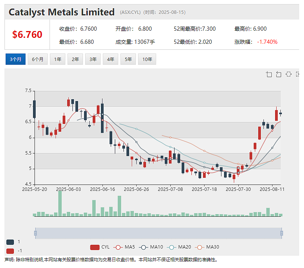Open the 3年 chart period
The width and height of the screenshot is (304, 268).
[93, 59]
